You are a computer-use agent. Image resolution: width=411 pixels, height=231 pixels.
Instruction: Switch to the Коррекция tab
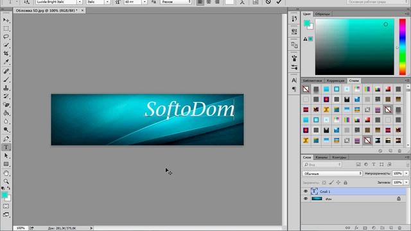pos(336,81)
